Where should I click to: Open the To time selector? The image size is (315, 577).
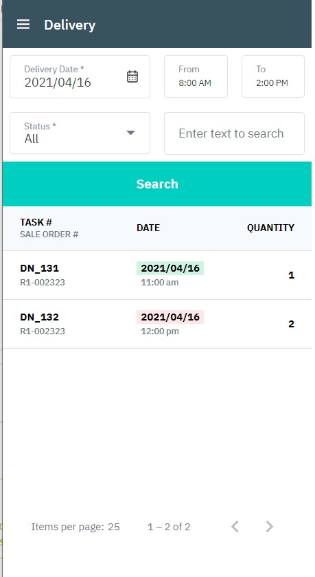(x=272, y=76)
